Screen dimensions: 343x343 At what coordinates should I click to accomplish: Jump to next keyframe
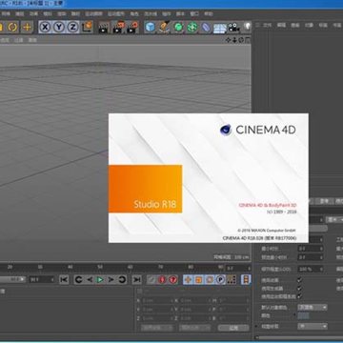(122, 280)
